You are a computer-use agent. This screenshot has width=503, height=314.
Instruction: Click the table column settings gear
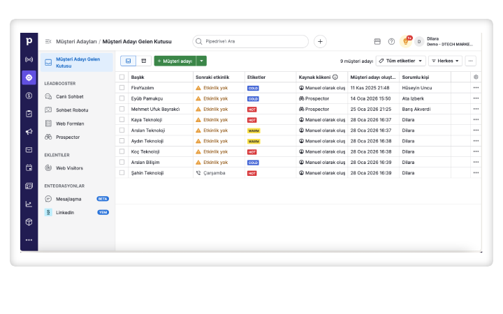[x=476, y=77]
